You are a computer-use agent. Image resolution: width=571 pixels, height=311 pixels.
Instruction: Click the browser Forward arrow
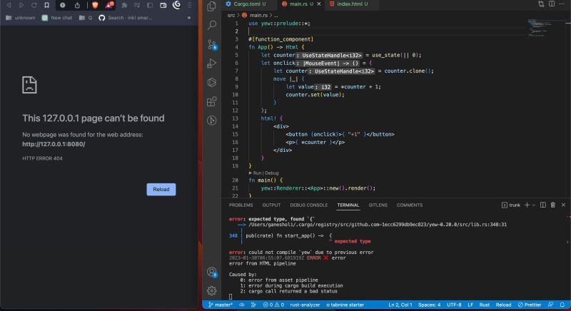[x=21, y=5]
